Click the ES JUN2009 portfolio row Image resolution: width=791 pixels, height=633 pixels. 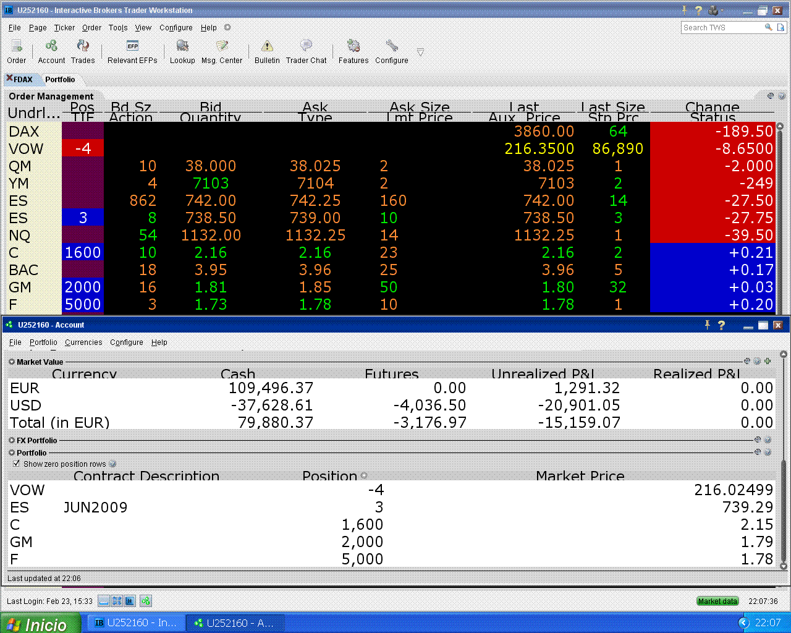click(391, 507)
